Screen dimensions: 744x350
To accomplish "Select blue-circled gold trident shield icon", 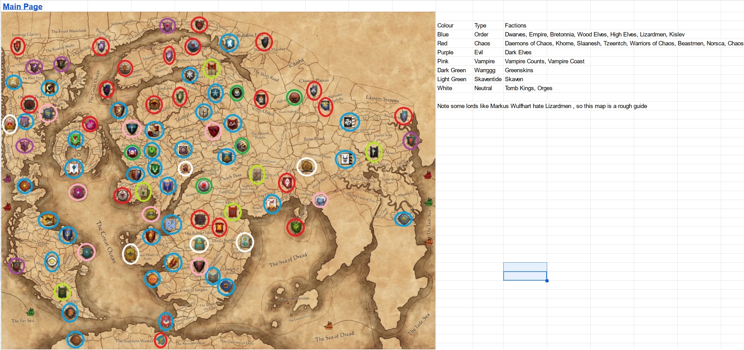I will click(x=68, y=235).
